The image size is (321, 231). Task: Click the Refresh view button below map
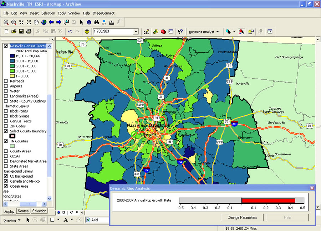71,212
